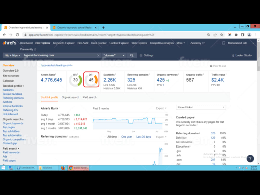Open the Dashboard menu item
The width and height of the screenshot is (260, 195).
[26, 43]
